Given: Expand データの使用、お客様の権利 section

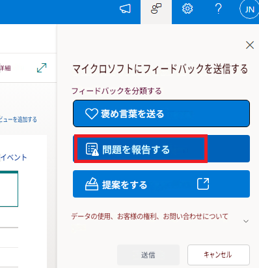Looking at the screenshot, I should point(246,221).
